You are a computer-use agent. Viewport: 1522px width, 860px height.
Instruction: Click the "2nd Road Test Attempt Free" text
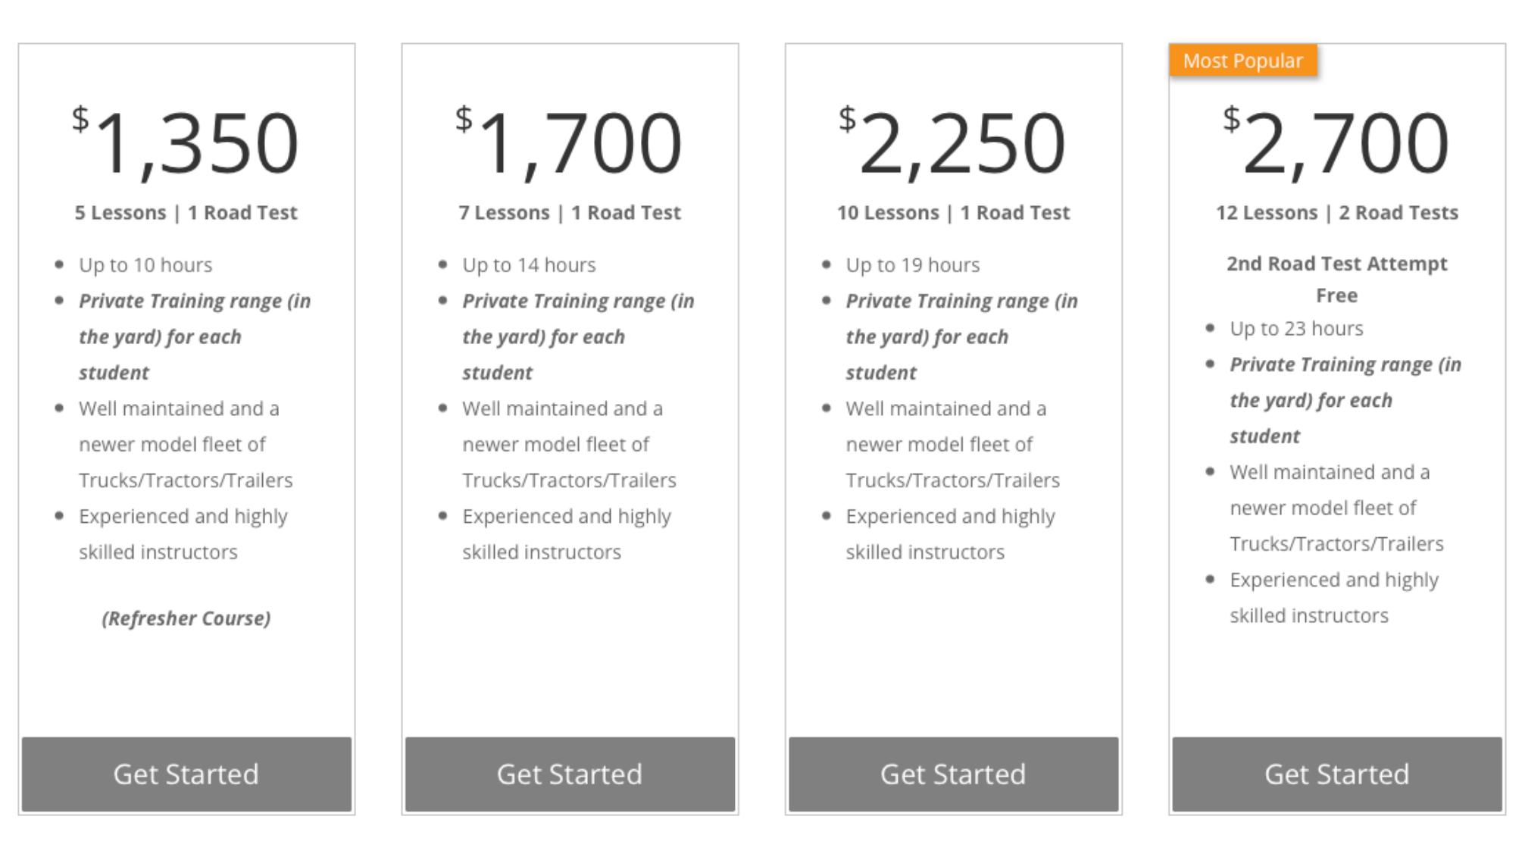pos(1336,279)
